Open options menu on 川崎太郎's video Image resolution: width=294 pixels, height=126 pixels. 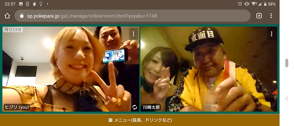click(272, 34)
